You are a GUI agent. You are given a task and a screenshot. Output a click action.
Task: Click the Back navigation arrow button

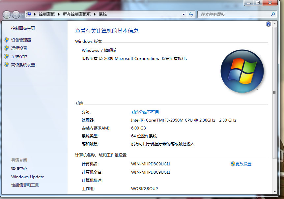7,14
